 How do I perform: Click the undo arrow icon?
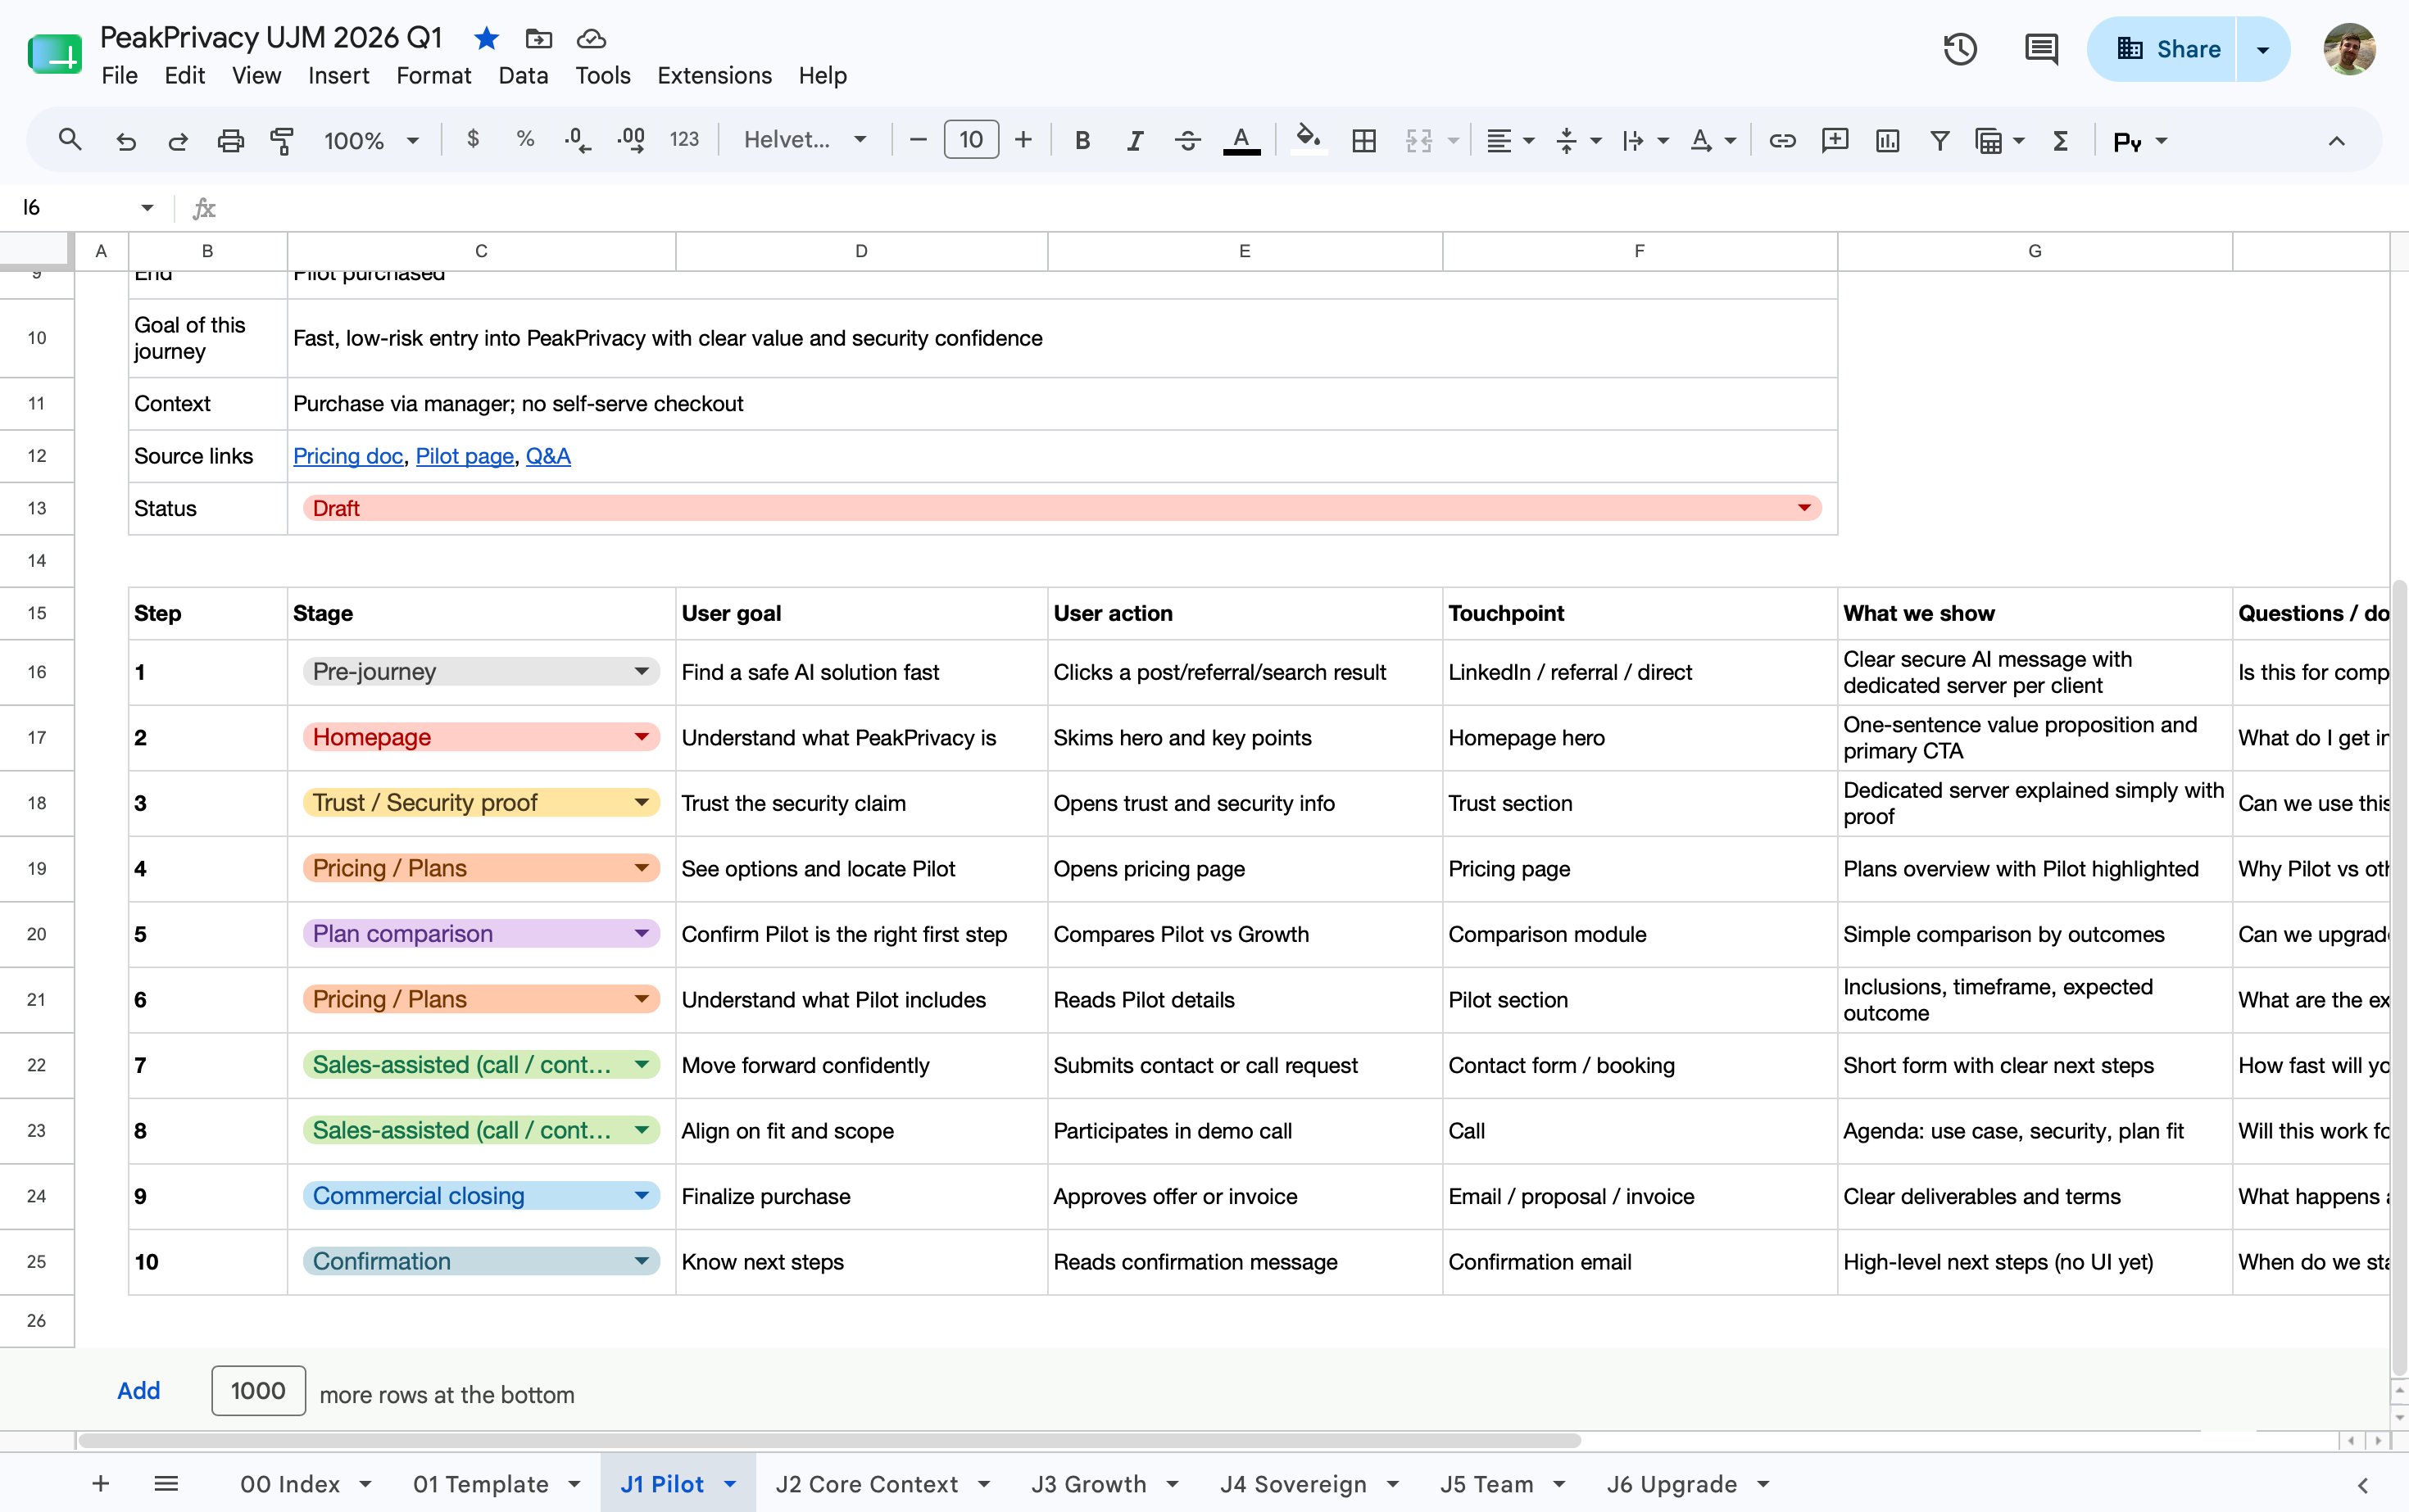(x=126, y=141)
